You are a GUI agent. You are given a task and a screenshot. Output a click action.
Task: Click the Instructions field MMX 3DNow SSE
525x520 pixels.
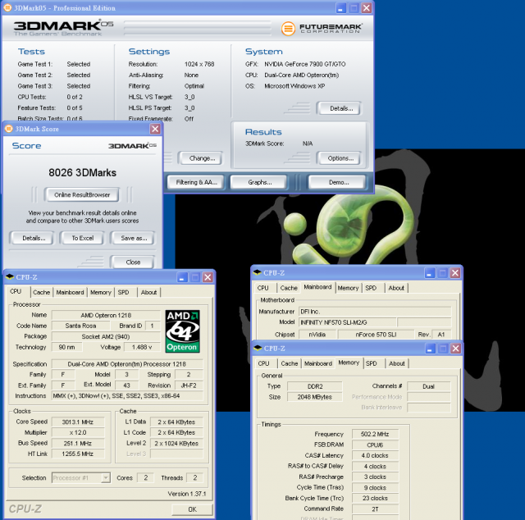pyautogui.click(x=127, y=396)
